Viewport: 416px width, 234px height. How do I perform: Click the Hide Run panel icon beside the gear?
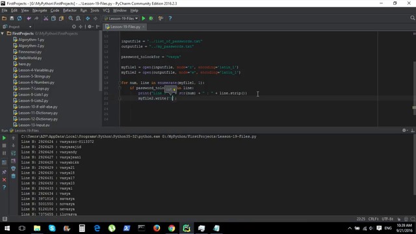point(413,130)
